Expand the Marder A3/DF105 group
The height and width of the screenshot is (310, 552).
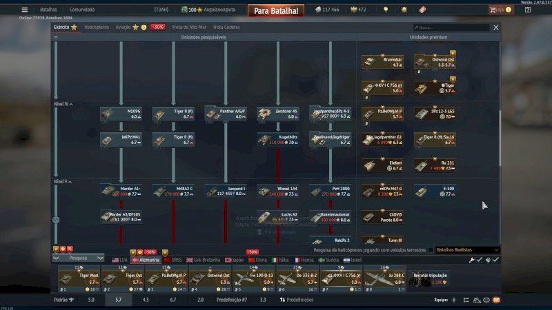click(121, 217)
